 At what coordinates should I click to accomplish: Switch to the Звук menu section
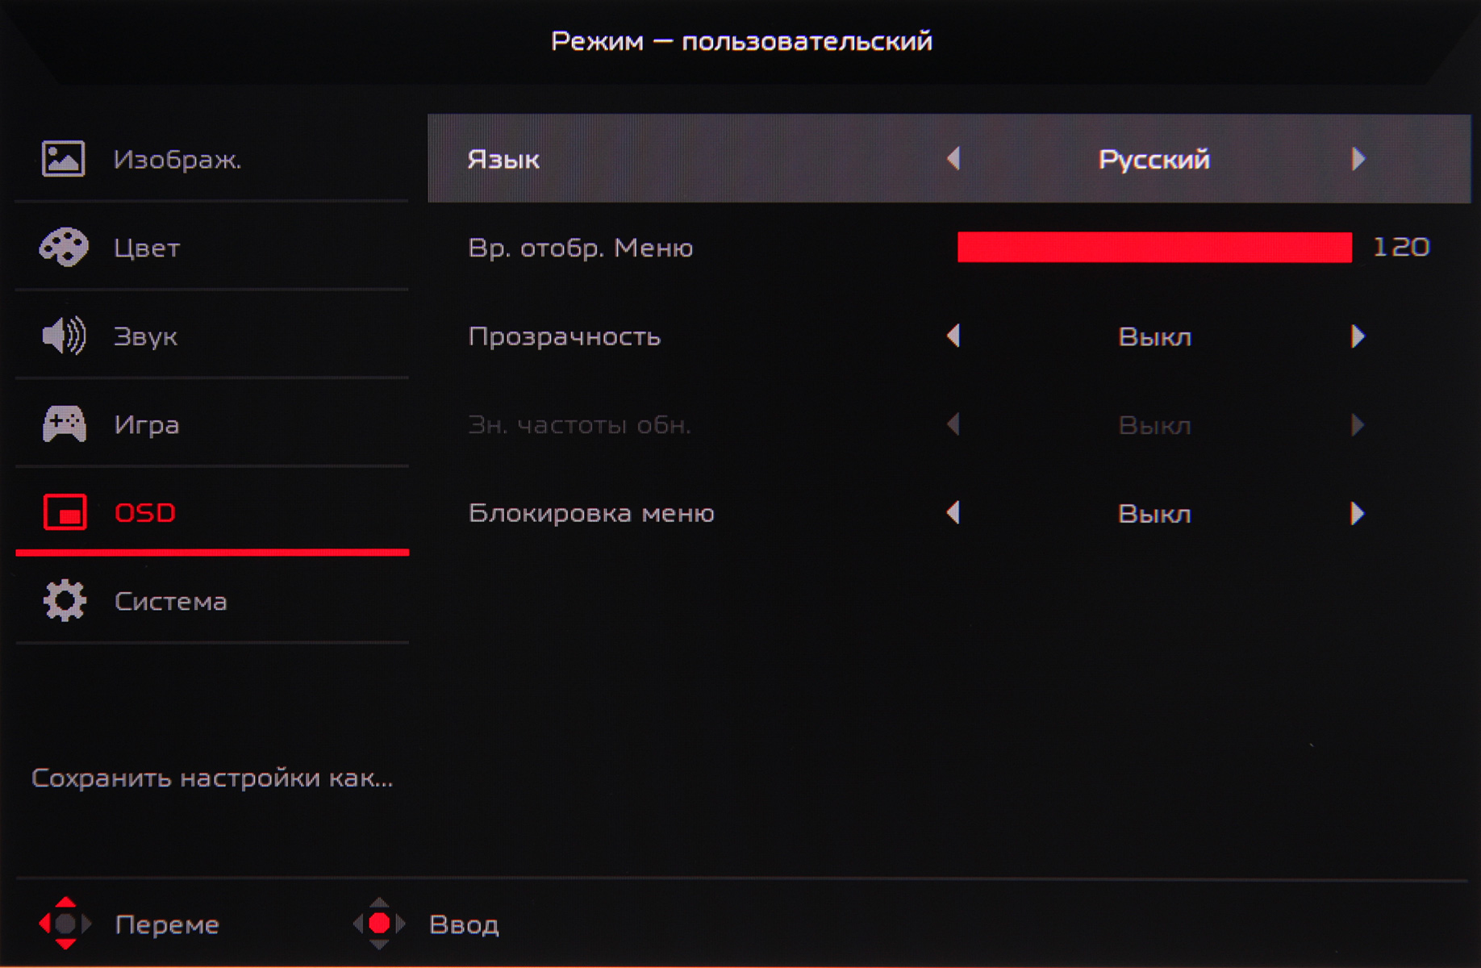click(x=145, y=336)
